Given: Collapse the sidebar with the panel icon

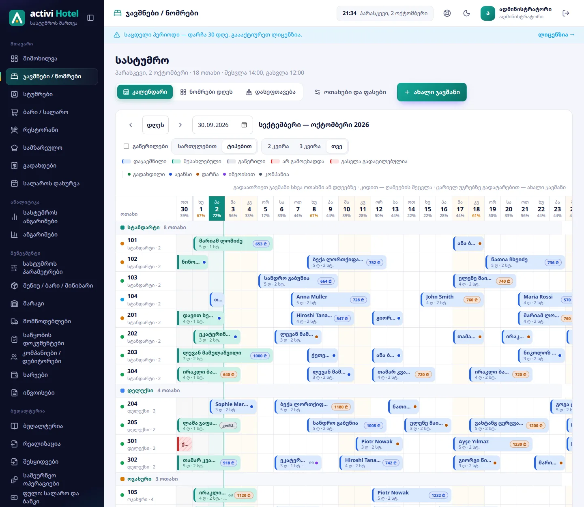Looking at the screenshot, I should pyautogui.click(x=90, y=18).
